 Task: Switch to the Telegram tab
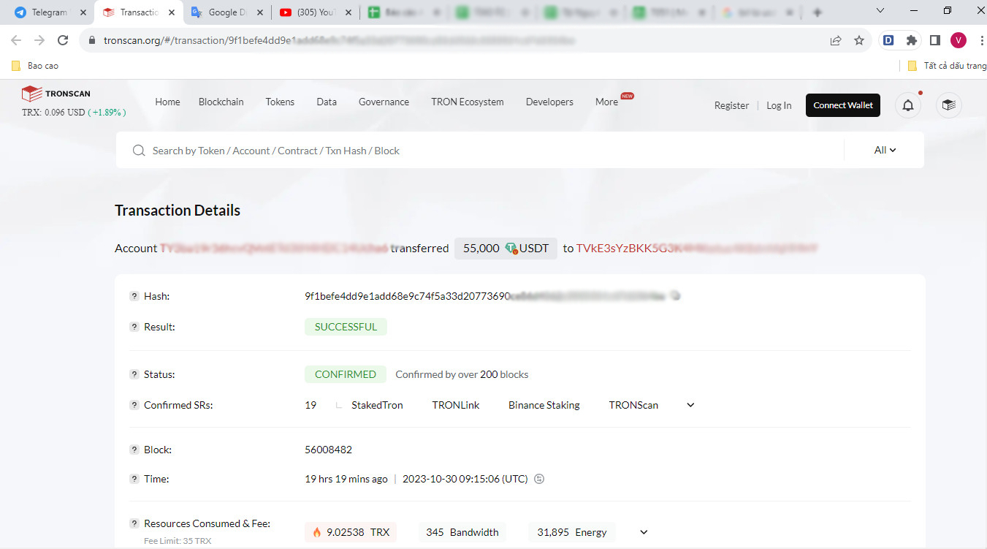pyautogui.click(x=48, y=12)
